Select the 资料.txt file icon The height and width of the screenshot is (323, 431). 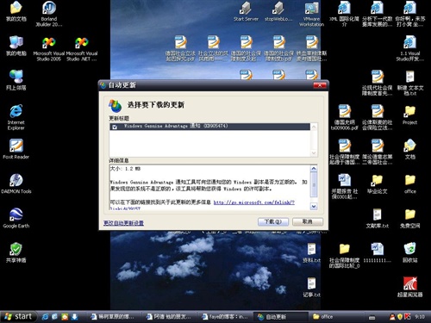coord(311,252)
